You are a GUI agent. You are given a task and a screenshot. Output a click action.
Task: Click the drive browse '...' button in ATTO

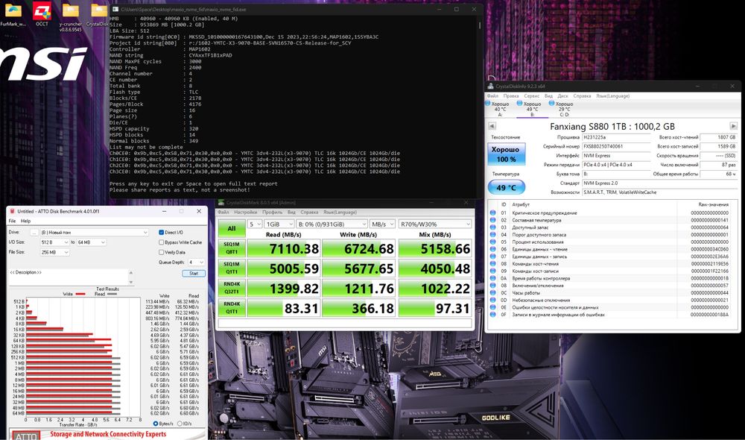(x=34, y=233)
